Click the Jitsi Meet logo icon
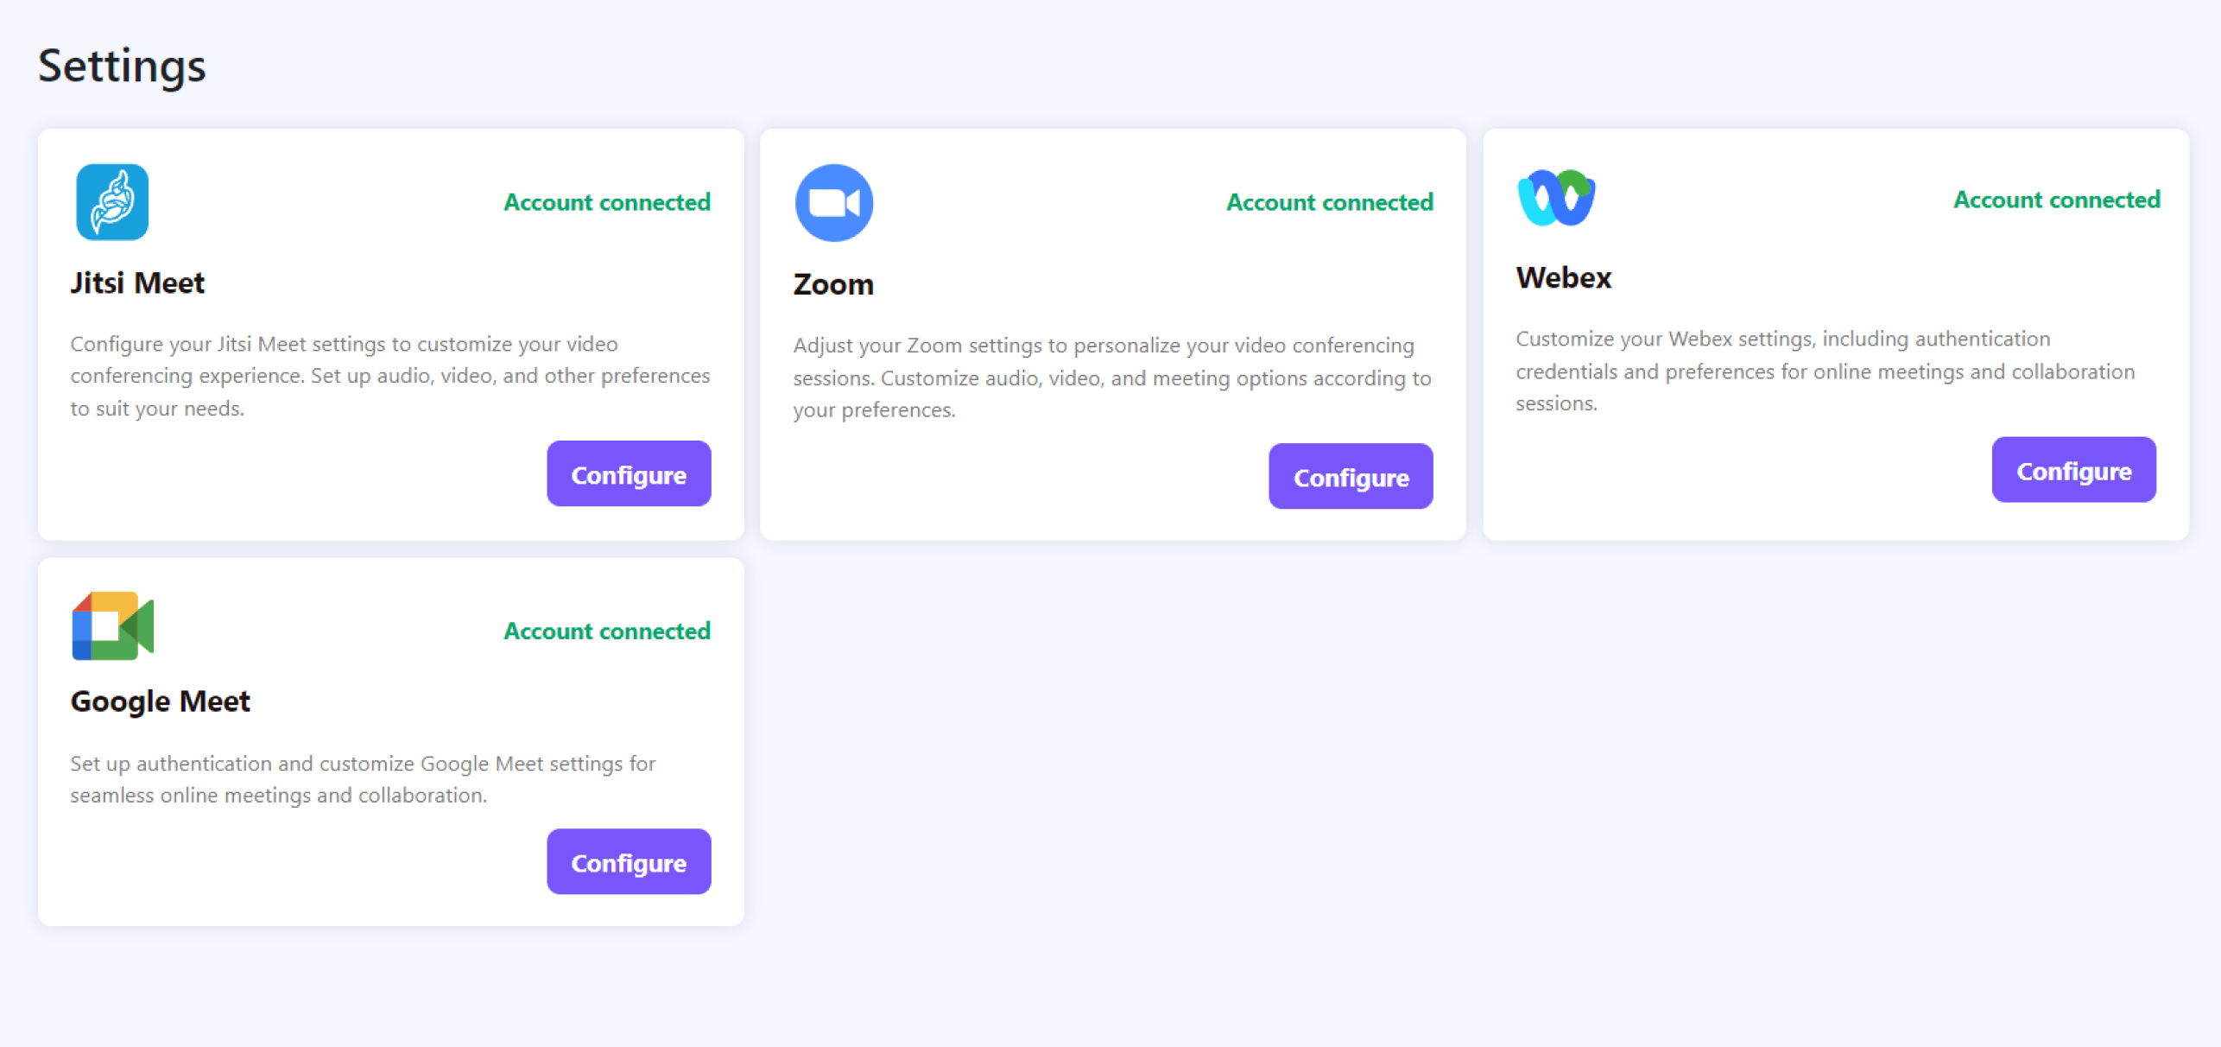This screenshot has height=1047, width=2221. (x=112, y=202)
